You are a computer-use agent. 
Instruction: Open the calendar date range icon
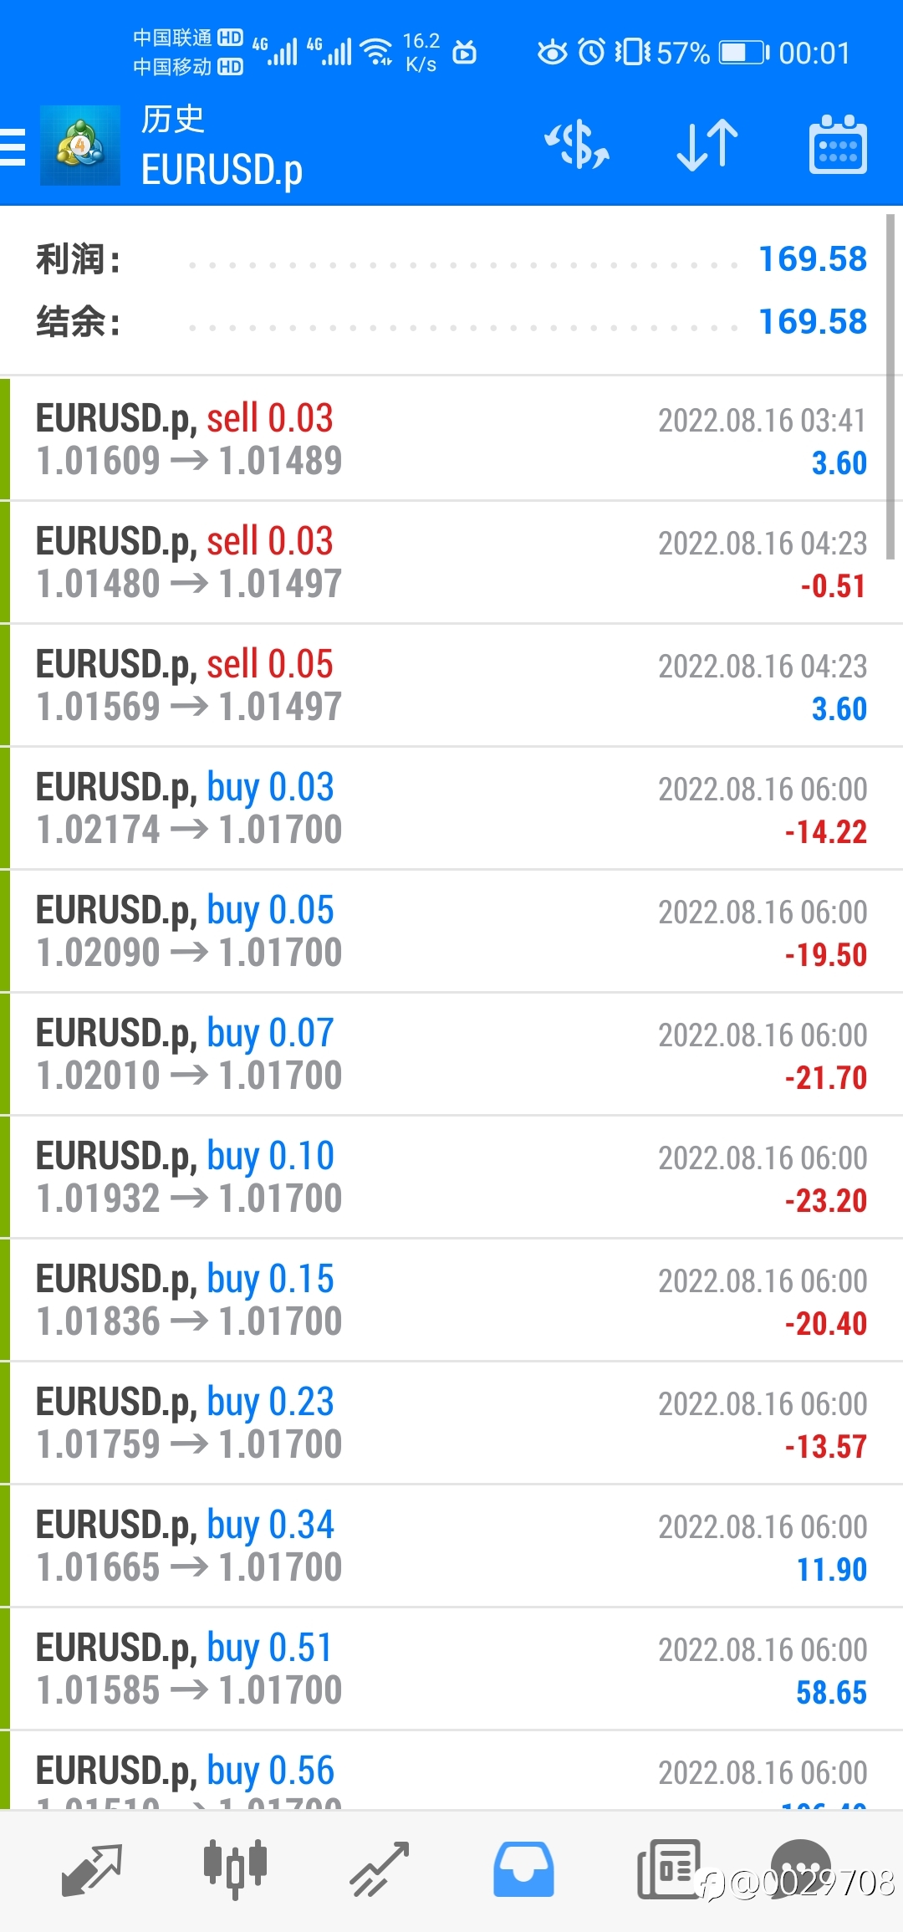click(x=838, y=145)
